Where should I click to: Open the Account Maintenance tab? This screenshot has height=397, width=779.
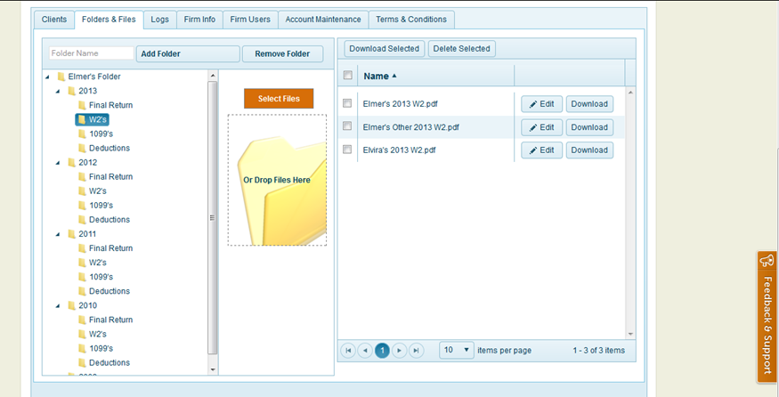(323, 20)
